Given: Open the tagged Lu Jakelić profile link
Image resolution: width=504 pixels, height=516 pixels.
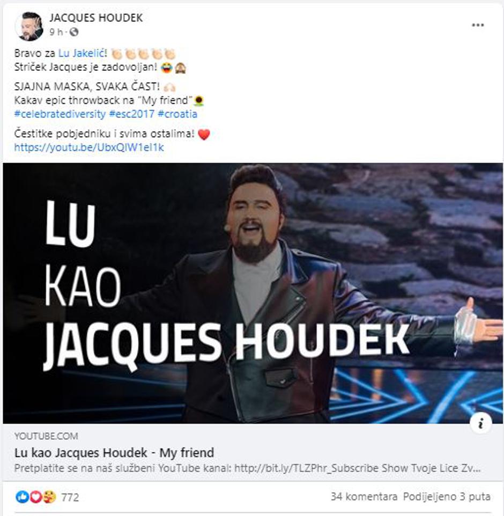Looking at the screenshot, I should pyautogui.click(x=82, y=53).
